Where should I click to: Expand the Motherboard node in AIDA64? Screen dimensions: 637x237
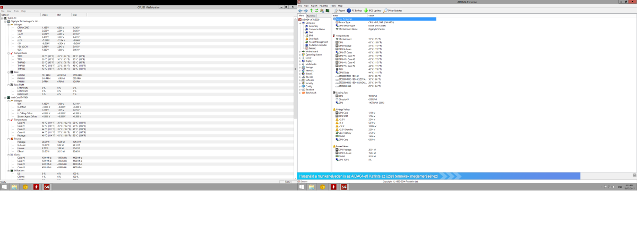tap(300, 51)
